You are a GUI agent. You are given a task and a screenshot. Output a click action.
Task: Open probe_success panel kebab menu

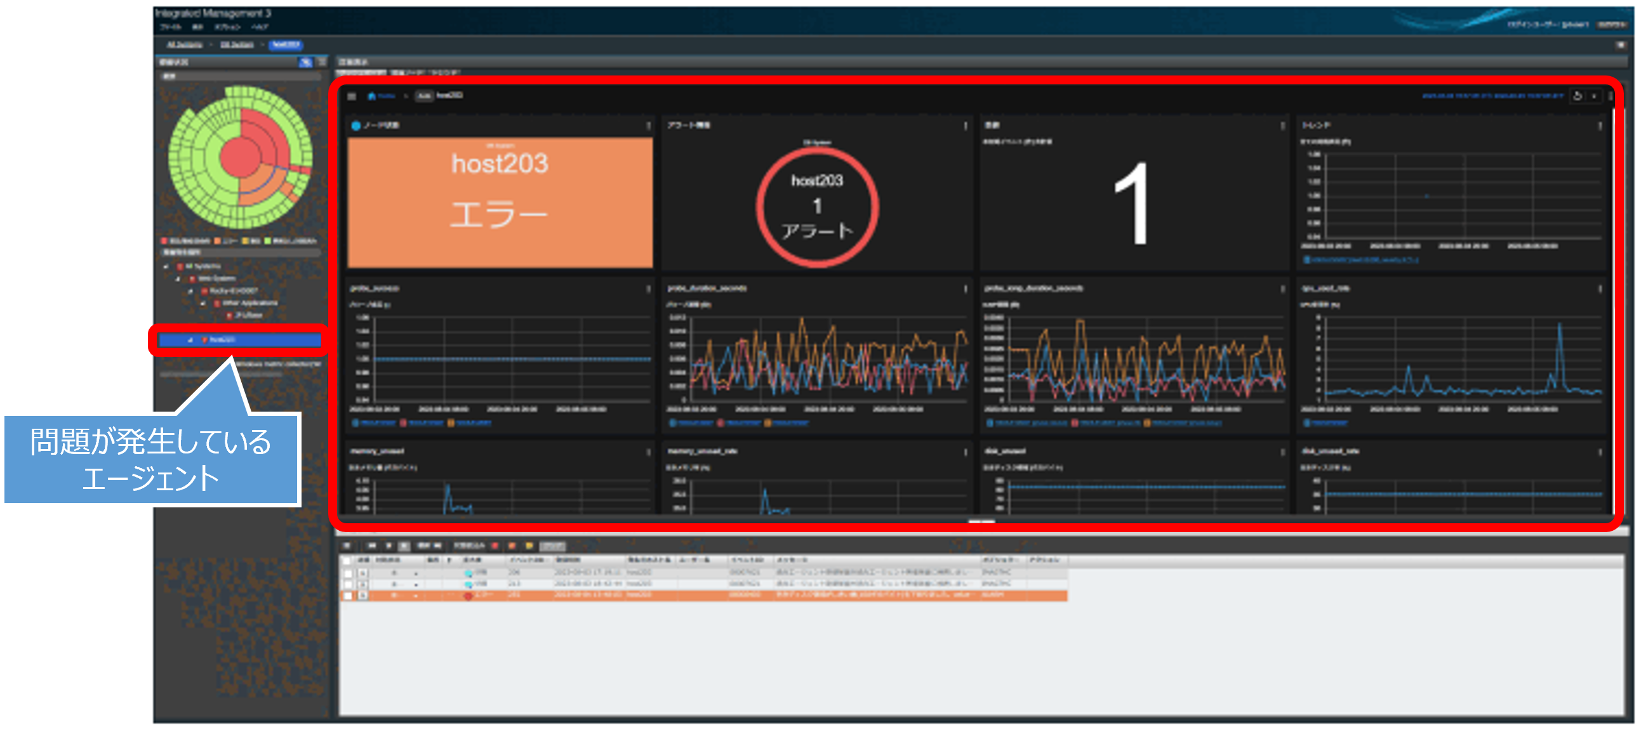pos(649,289)
